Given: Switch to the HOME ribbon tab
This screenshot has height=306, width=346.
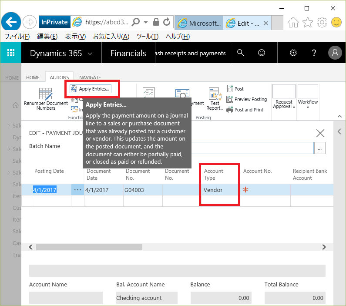Looking at the screenshot, I should point(33,77).
